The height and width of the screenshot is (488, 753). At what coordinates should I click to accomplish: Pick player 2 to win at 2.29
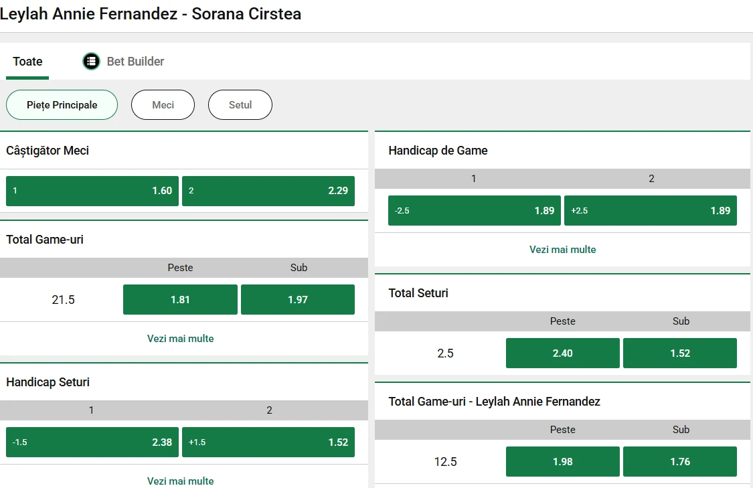pos(268,191)
